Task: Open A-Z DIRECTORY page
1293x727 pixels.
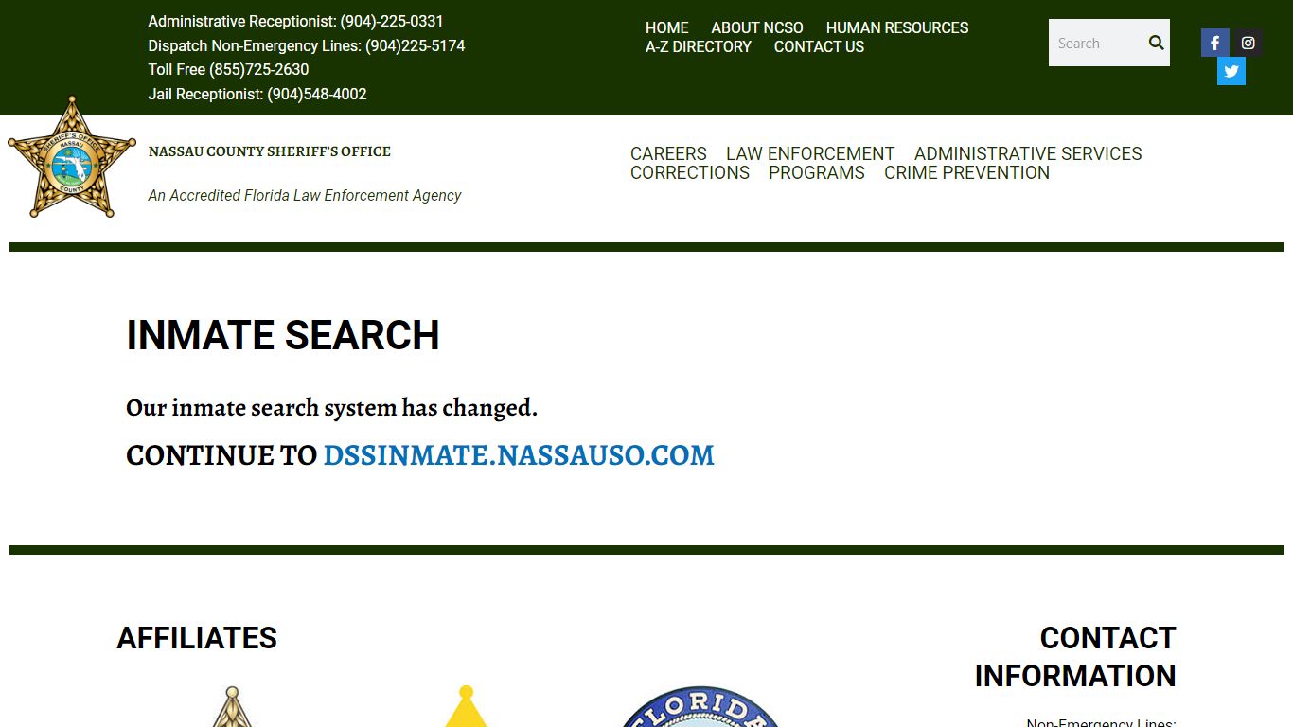Action: (699, 46)
